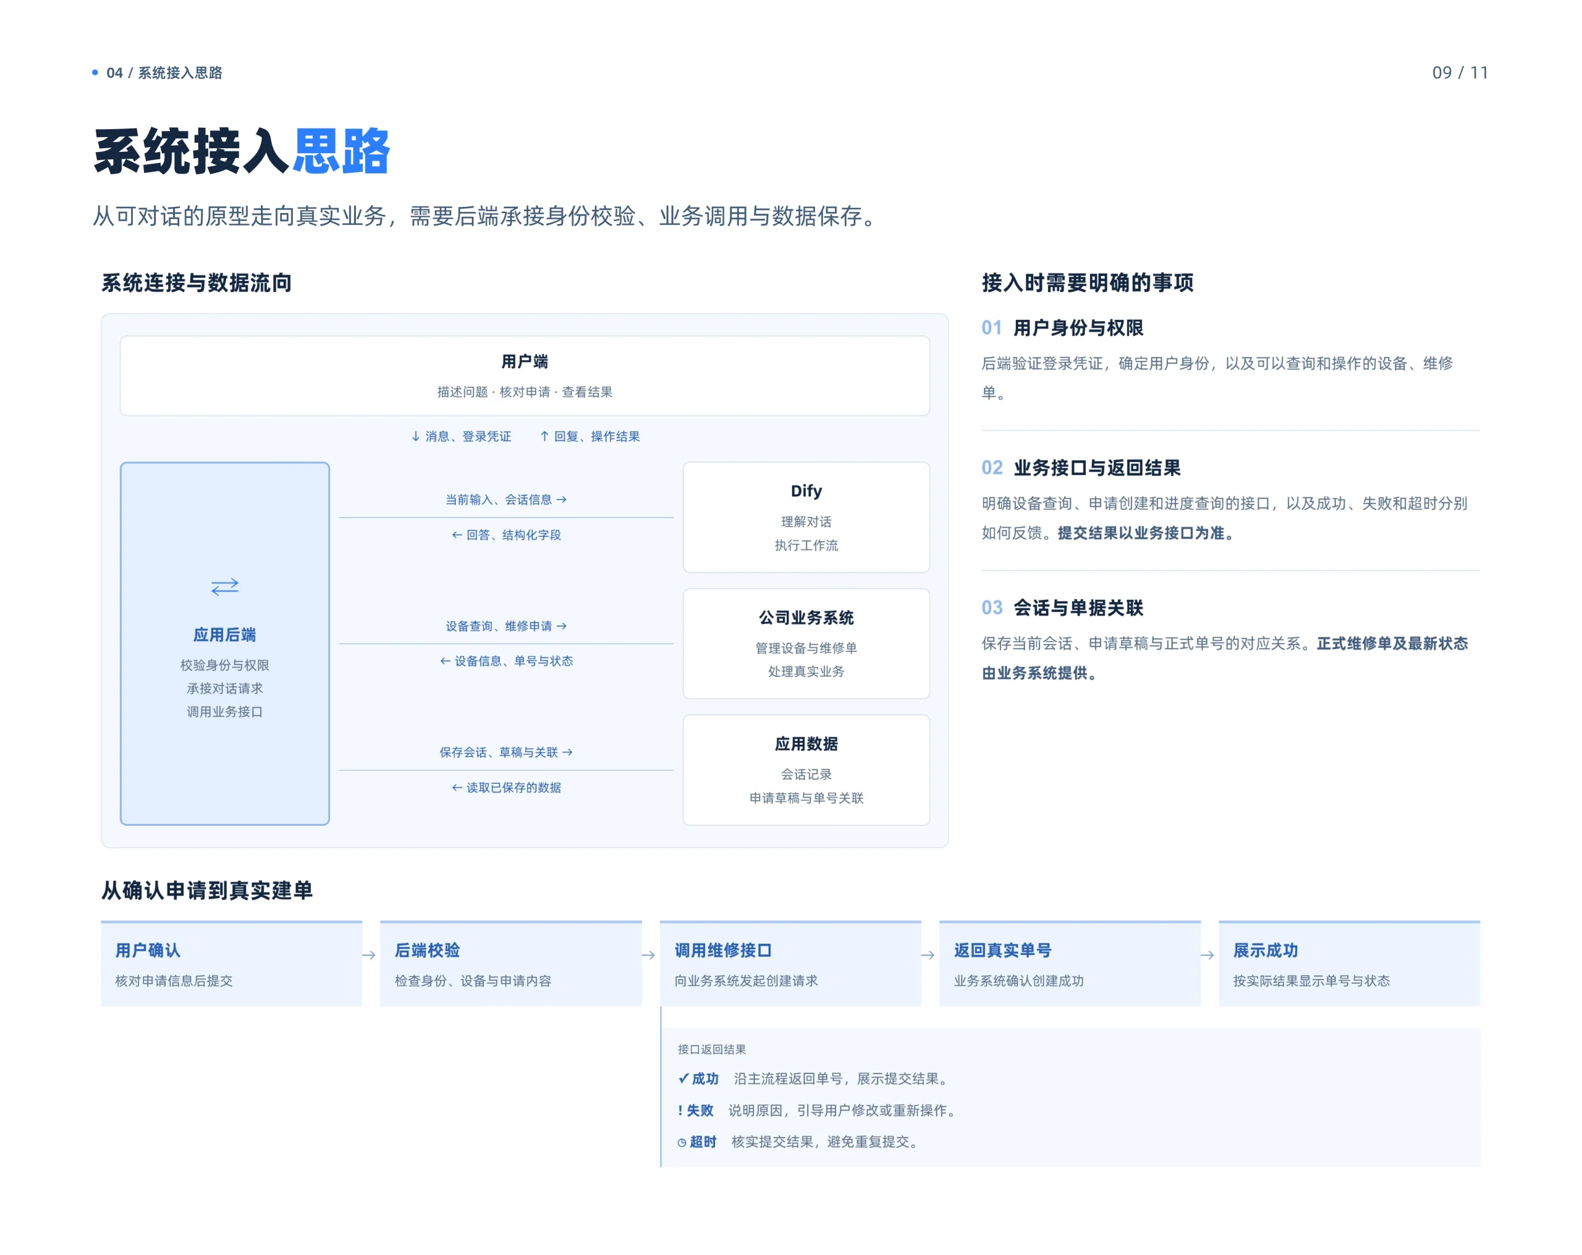
Task: Click the clock icon beside 超时
Action: (682, 1142)
